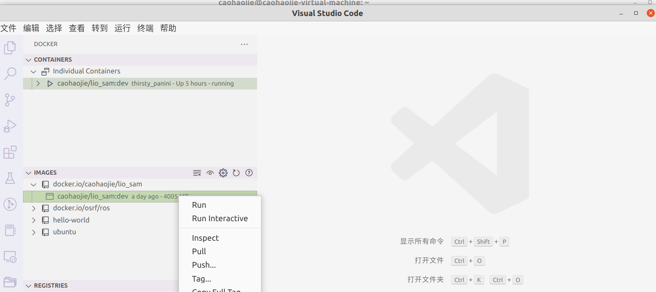Collapse the REGISTRIES section

click(x=29, y=285)
